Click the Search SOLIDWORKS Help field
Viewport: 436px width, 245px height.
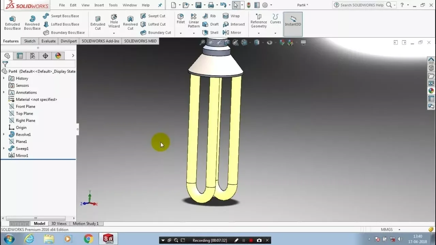(362, 5)
